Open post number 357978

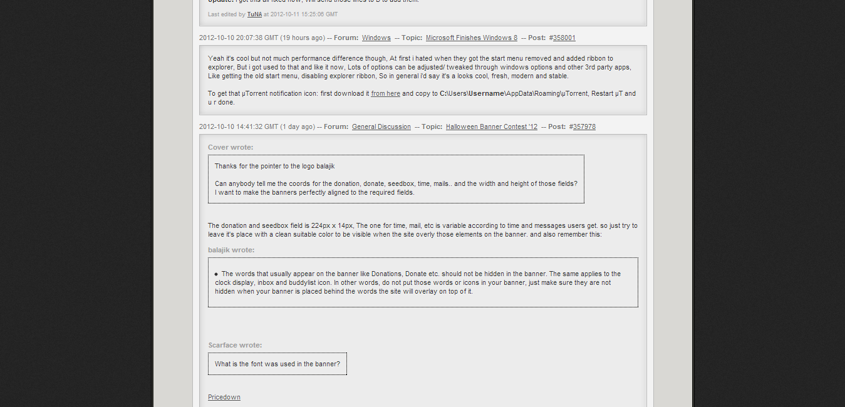(x=584, y=126)
